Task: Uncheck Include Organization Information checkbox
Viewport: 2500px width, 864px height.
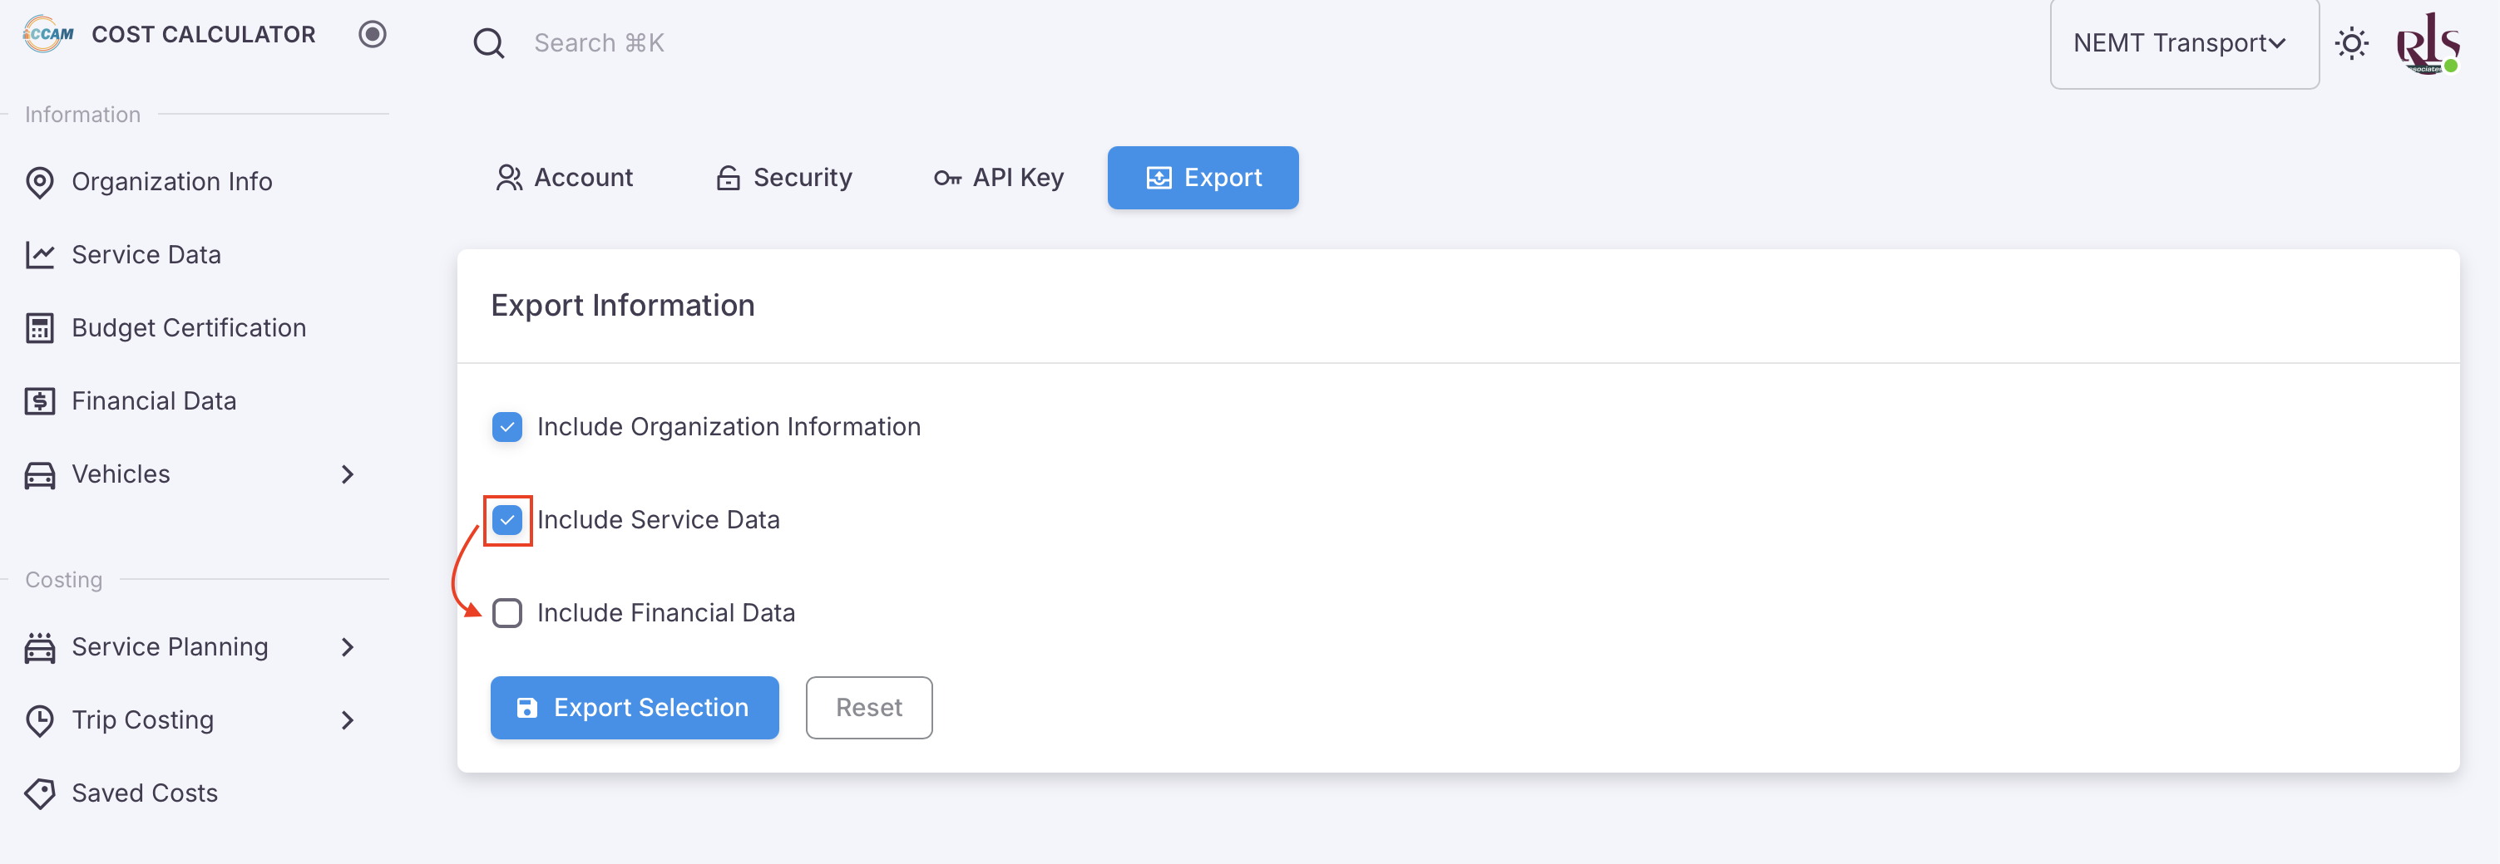Action: pos(506,427)
